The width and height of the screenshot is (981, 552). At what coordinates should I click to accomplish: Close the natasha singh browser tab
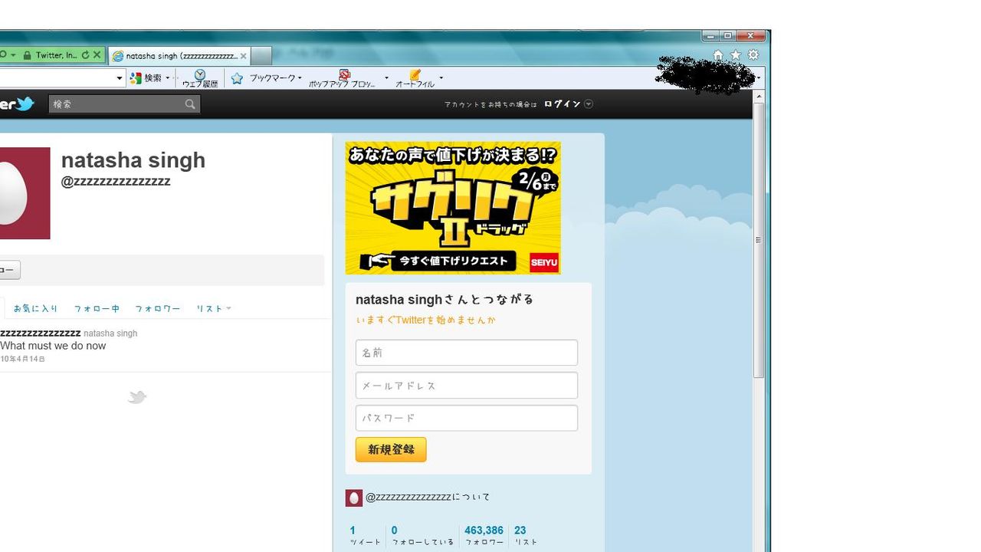pos(244,56)
